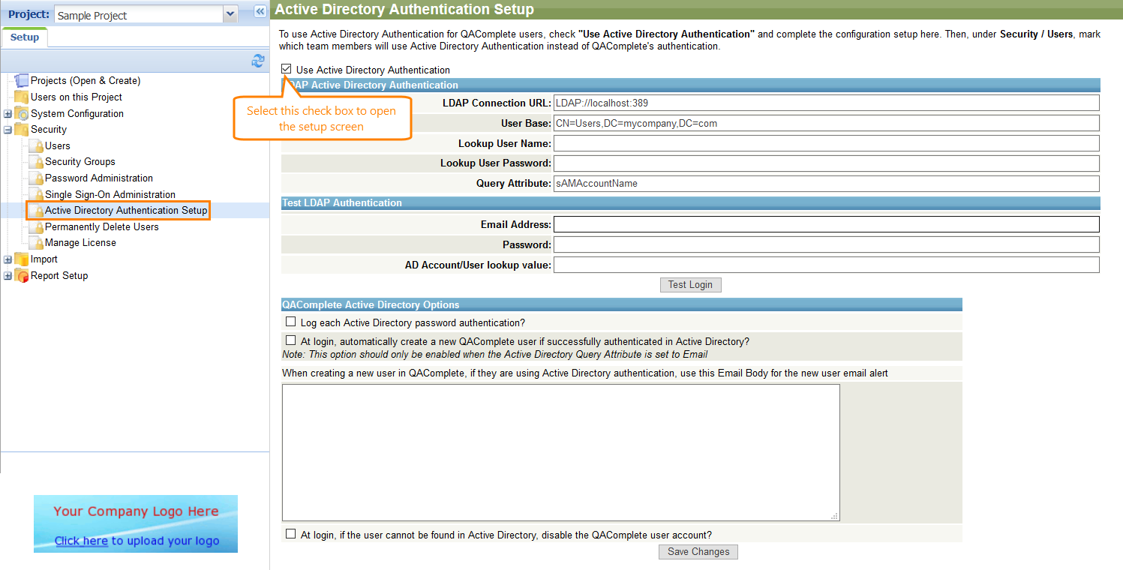The image size is (1123, 570).
Task: Collapse the Security tree node
Action: (x=8, y=130)
